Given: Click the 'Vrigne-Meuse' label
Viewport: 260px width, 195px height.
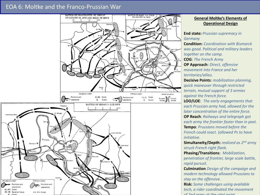Looking at the screenshot, I should (x=7, y=148).
